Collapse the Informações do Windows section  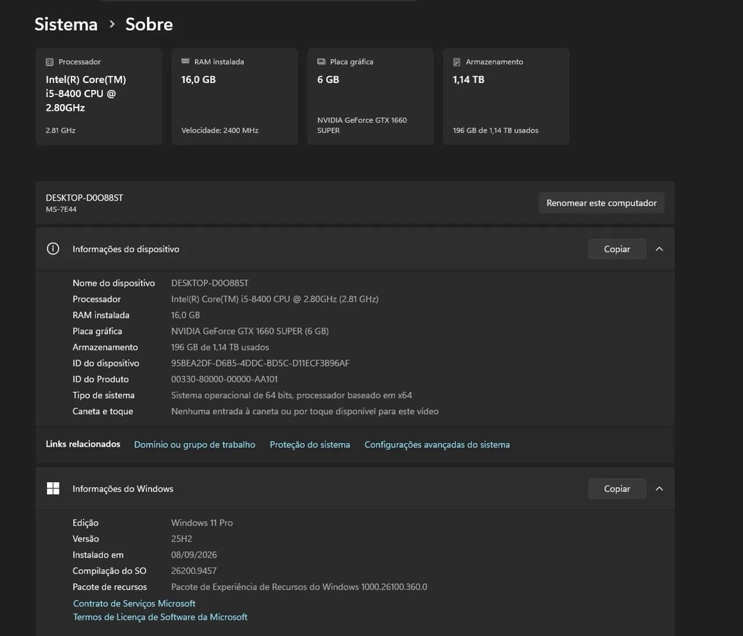coord(659,489)
